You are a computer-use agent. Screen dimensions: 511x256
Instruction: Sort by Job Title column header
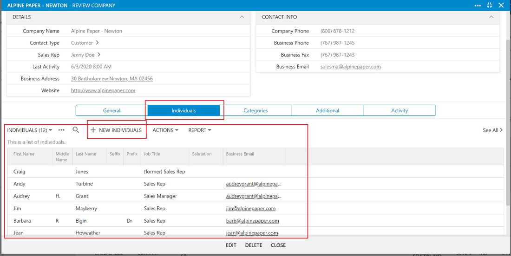[152, 154]
